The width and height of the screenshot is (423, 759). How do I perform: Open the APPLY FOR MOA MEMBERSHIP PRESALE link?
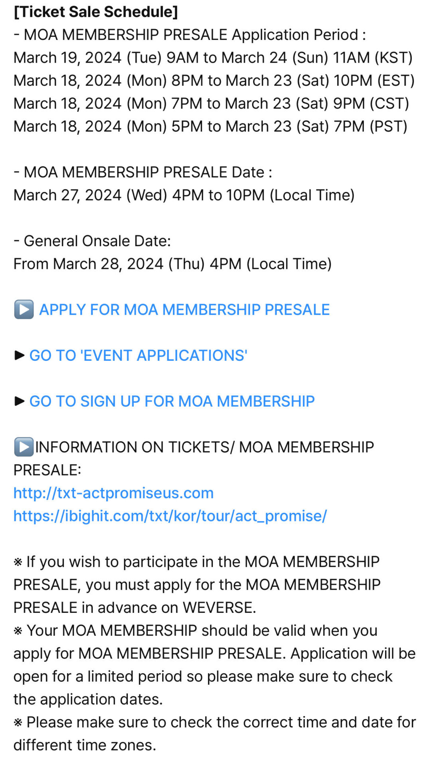coord(184,310)
